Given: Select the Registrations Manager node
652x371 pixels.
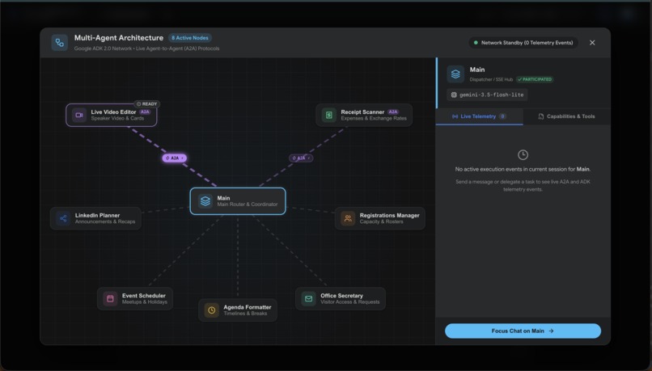Looking at the screenshot, I should point(380,218).
